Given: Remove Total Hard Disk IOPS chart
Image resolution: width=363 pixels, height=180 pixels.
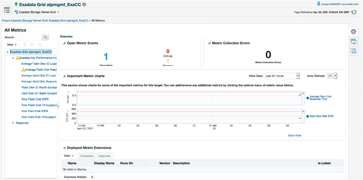Looking at the screenshot, I should [303, 112].
